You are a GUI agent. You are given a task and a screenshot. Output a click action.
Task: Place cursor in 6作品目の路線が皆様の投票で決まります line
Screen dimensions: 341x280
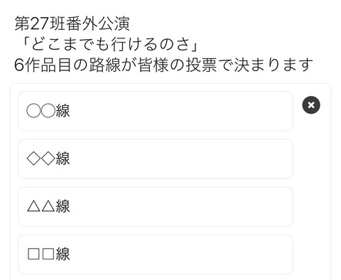163,65
